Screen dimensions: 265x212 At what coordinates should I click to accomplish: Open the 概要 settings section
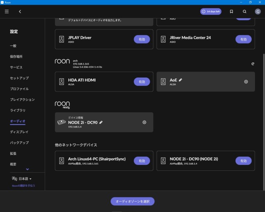tap(13, 164)
